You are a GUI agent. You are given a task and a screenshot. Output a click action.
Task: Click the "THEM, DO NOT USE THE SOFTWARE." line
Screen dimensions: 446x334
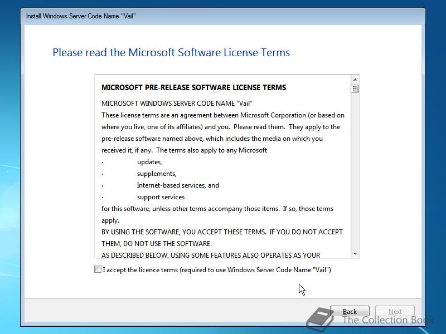[157, 244]
